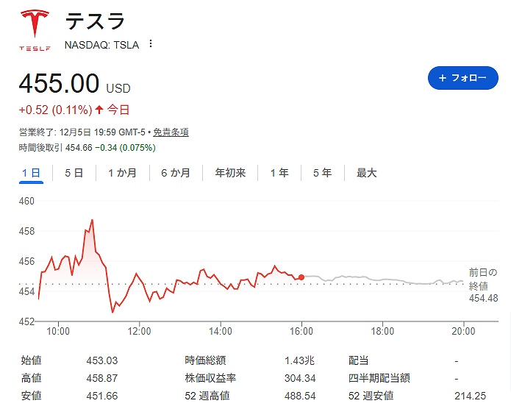Switch to the 1か月 chart tab
Viewport: 511px width, 420px height.
click(x=122, y=174)
